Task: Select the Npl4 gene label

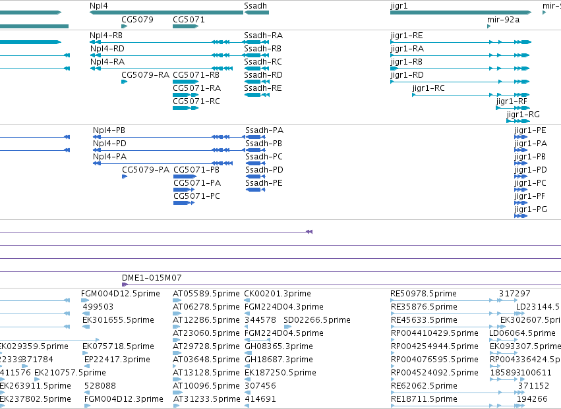Action: click(x=99, y=6)
